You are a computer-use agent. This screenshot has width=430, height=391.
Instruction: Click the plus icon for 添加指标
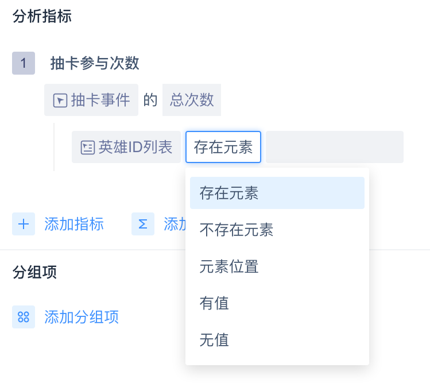(24, 224)
